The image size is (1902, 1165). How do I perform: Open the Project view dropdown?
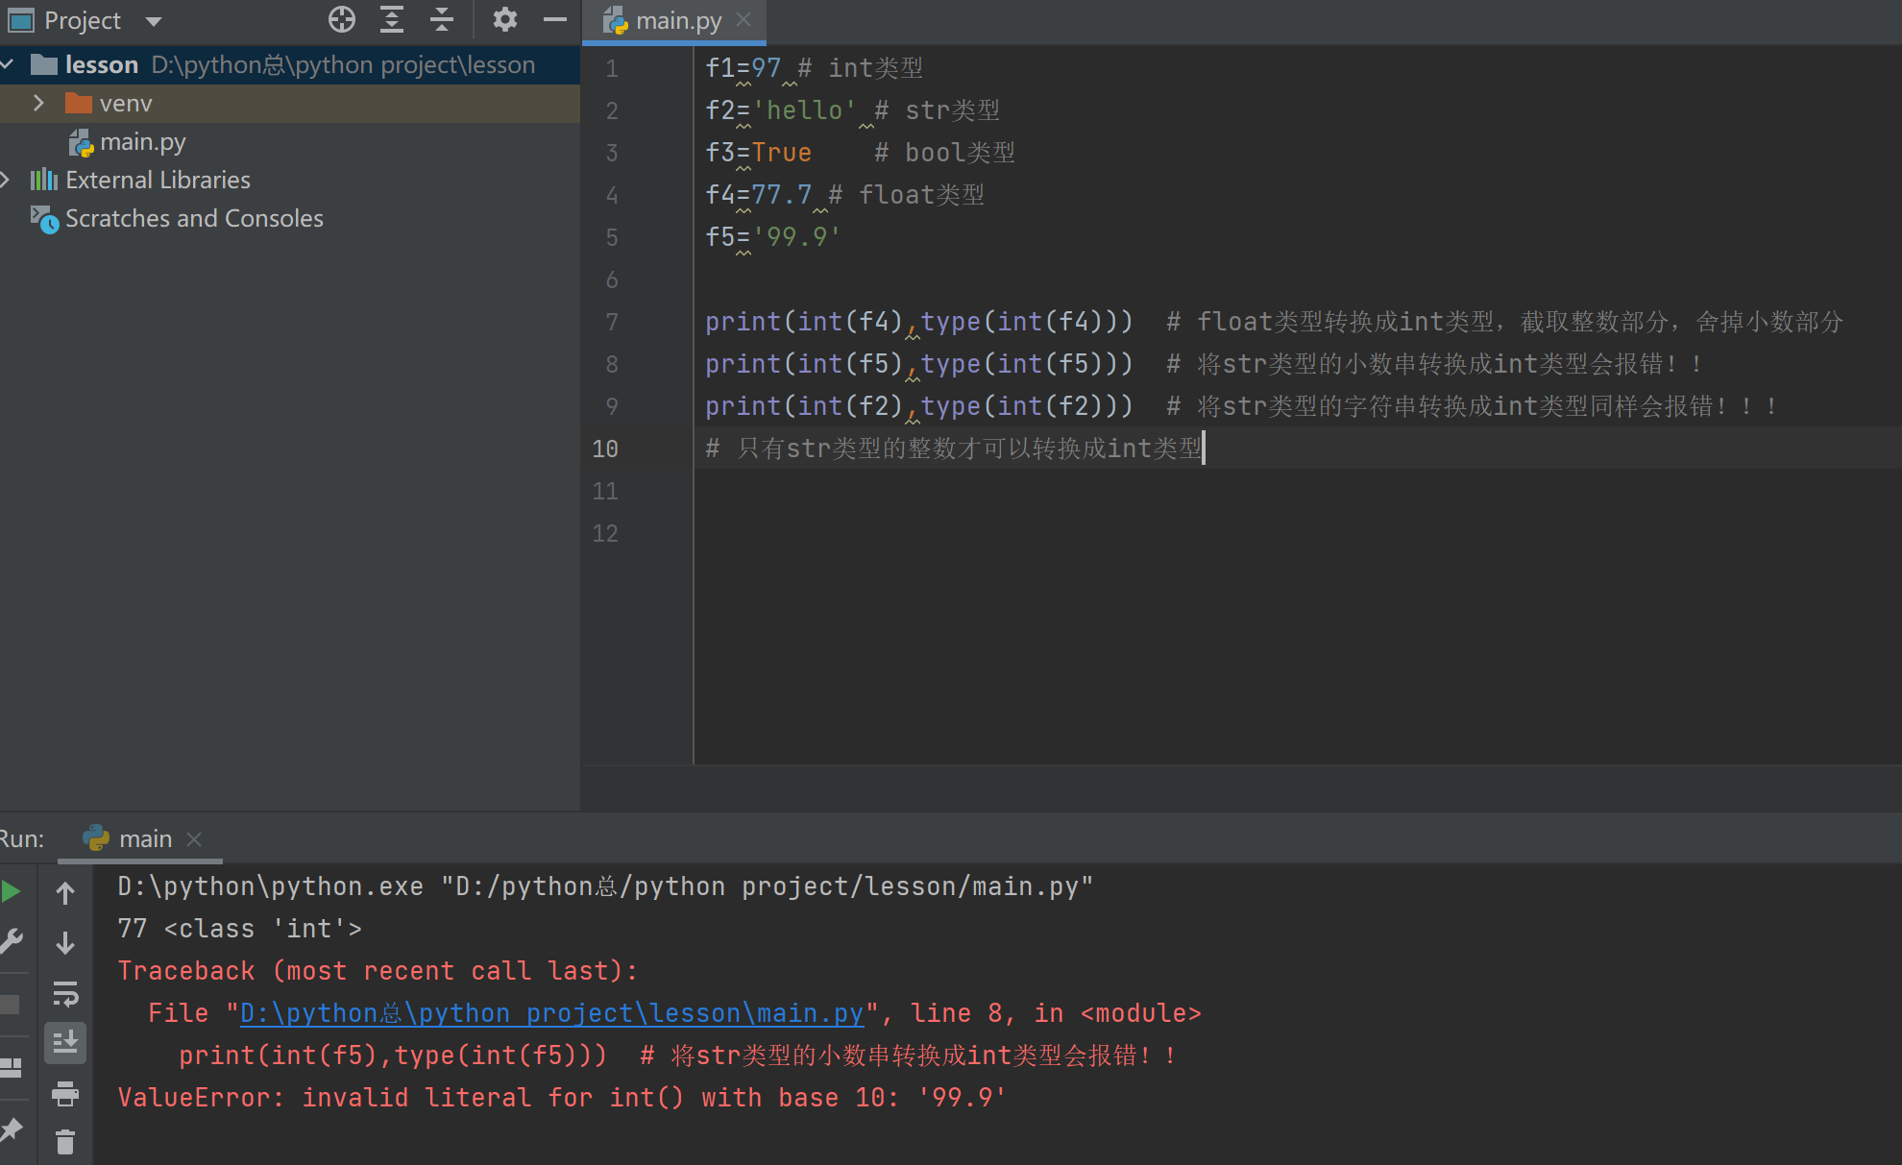(154, 20)
